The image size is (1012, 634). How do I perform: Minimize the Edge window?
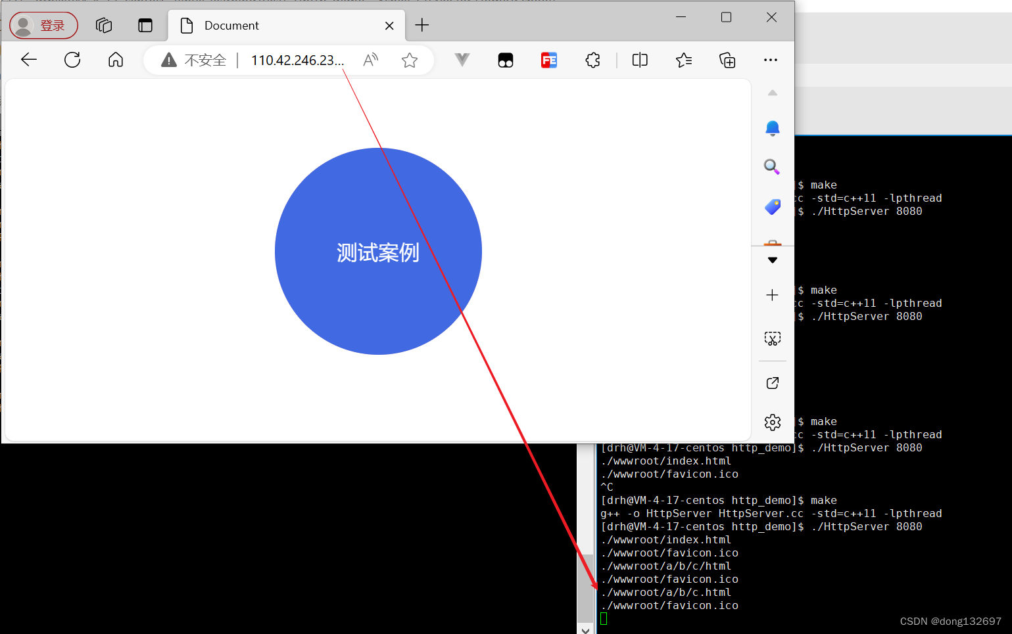tap(681, 17)
